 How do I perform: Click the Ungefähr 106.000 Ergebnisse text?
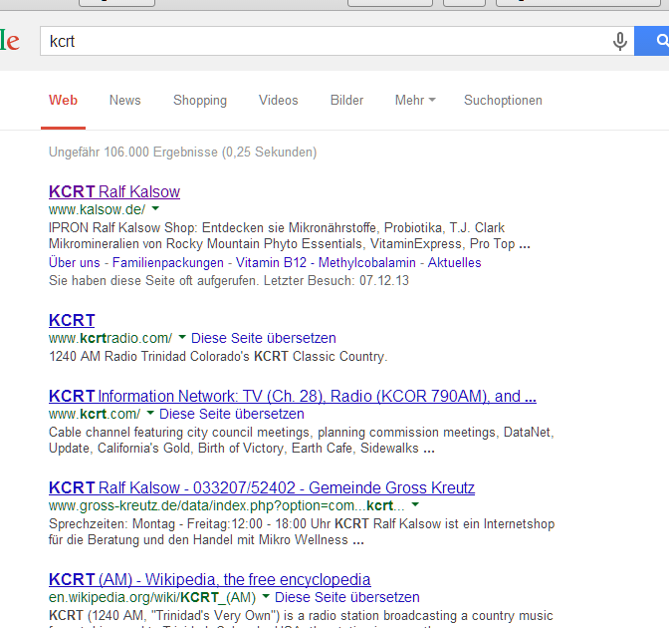pos(182,153)
